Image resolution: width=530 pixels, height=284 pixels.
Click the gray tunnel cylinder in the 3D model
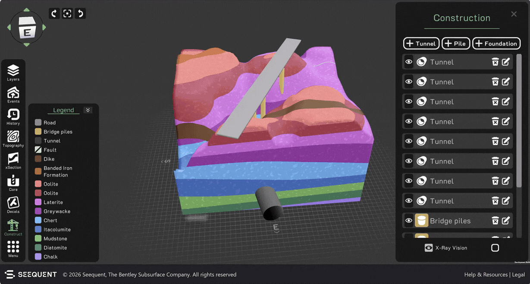(x=269, y=203)
